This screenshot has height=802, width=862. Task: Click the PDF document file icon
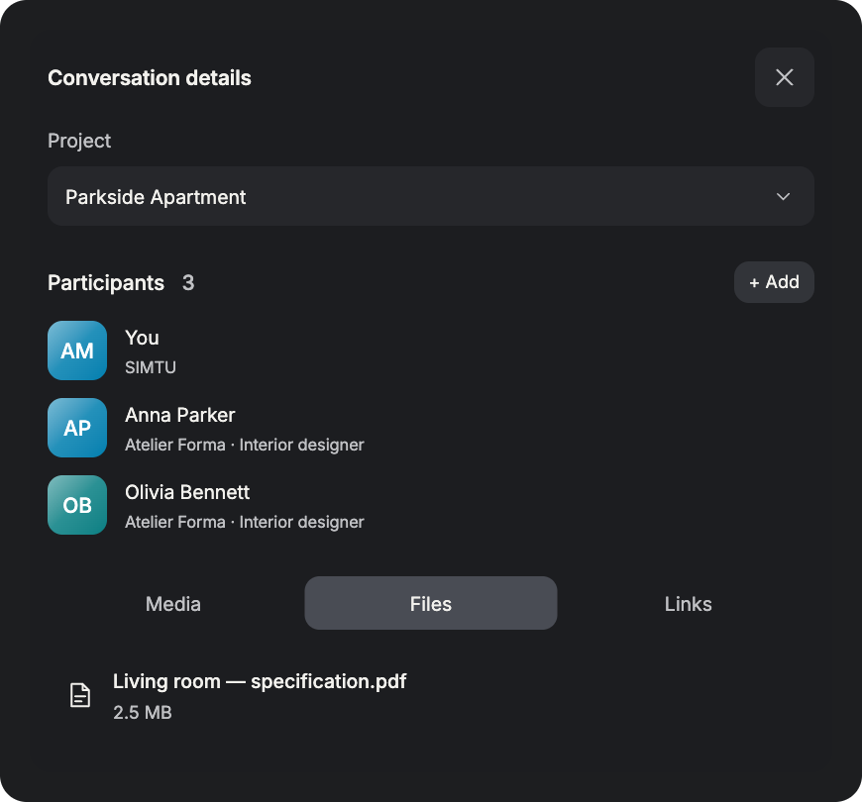point(80,695)
